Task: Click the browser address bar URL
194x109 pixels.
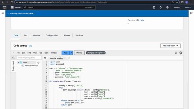Action: (63, 2)
